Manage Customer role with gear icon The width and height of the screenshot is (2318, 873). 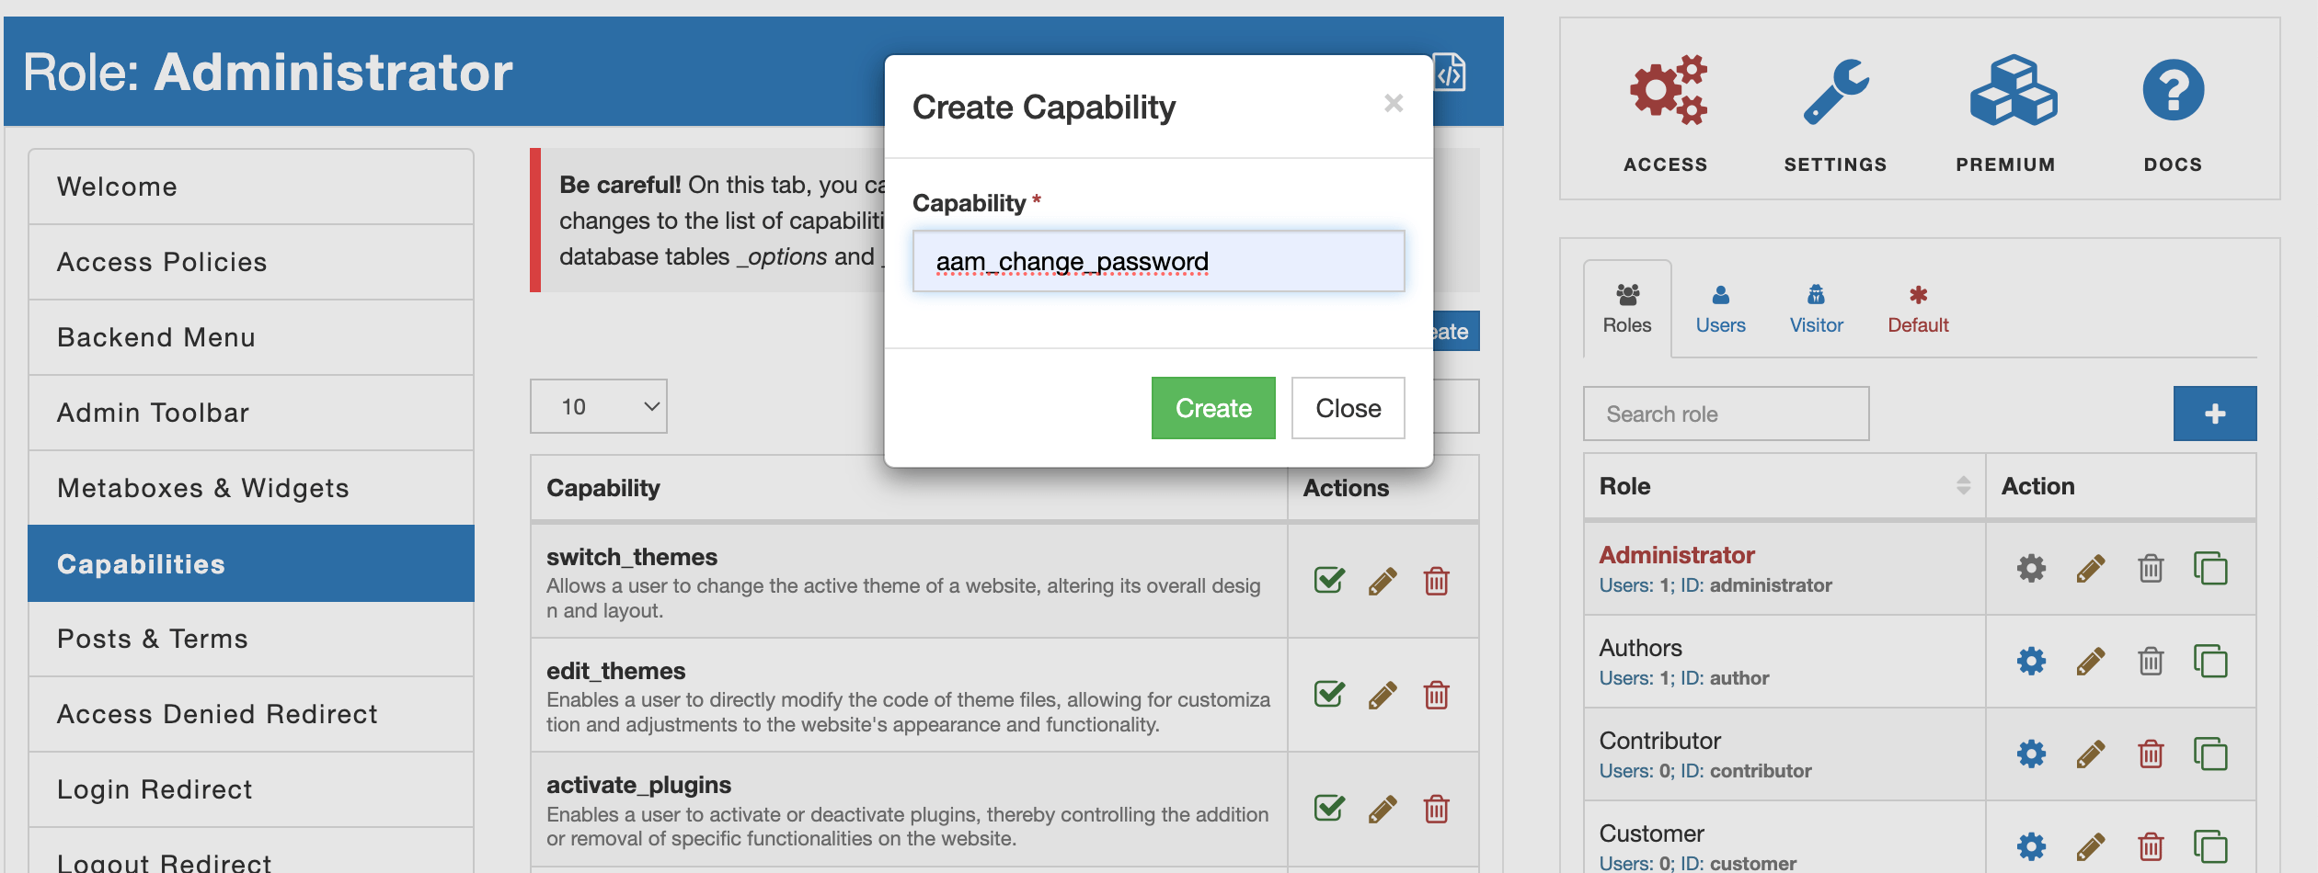(2031, 846)
